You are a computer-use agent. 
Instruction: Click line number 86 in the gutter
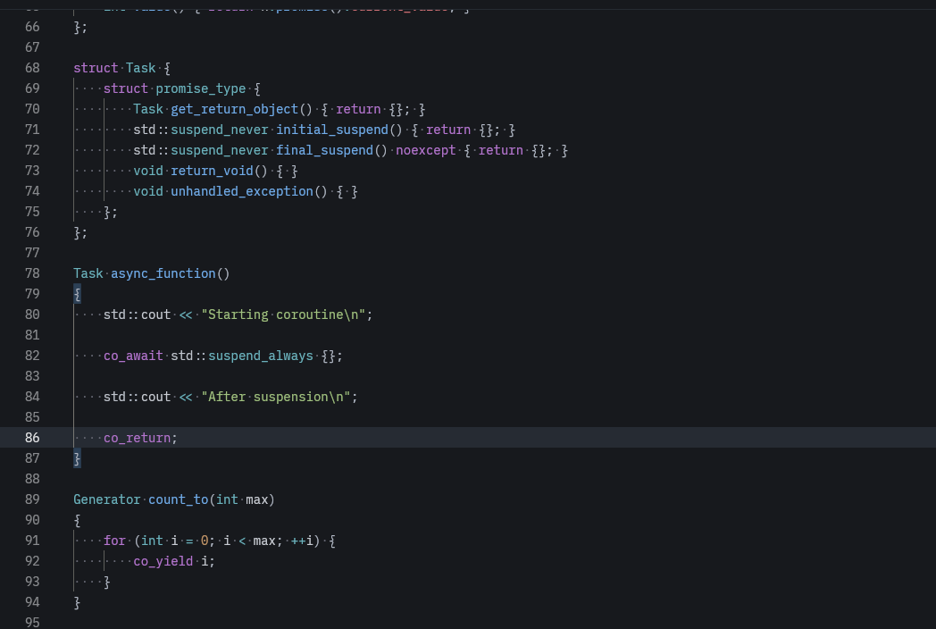click(32, 438)
